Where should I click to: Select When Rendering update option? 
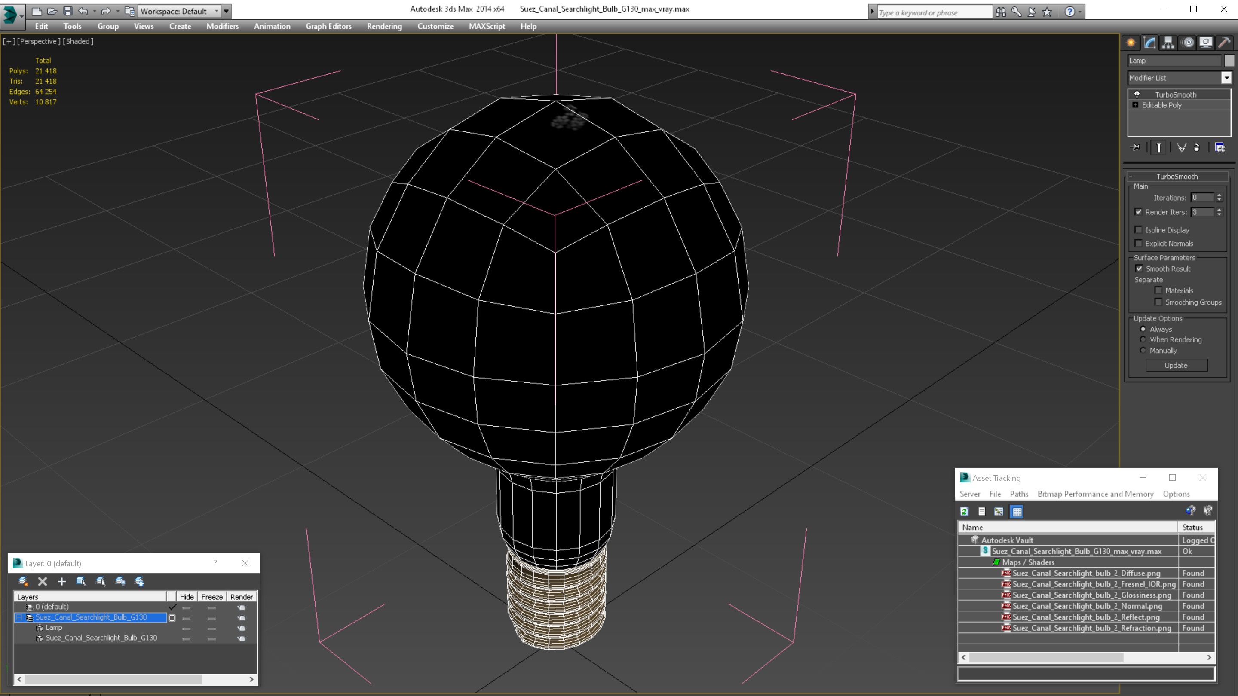click(x=1143, y=339)
